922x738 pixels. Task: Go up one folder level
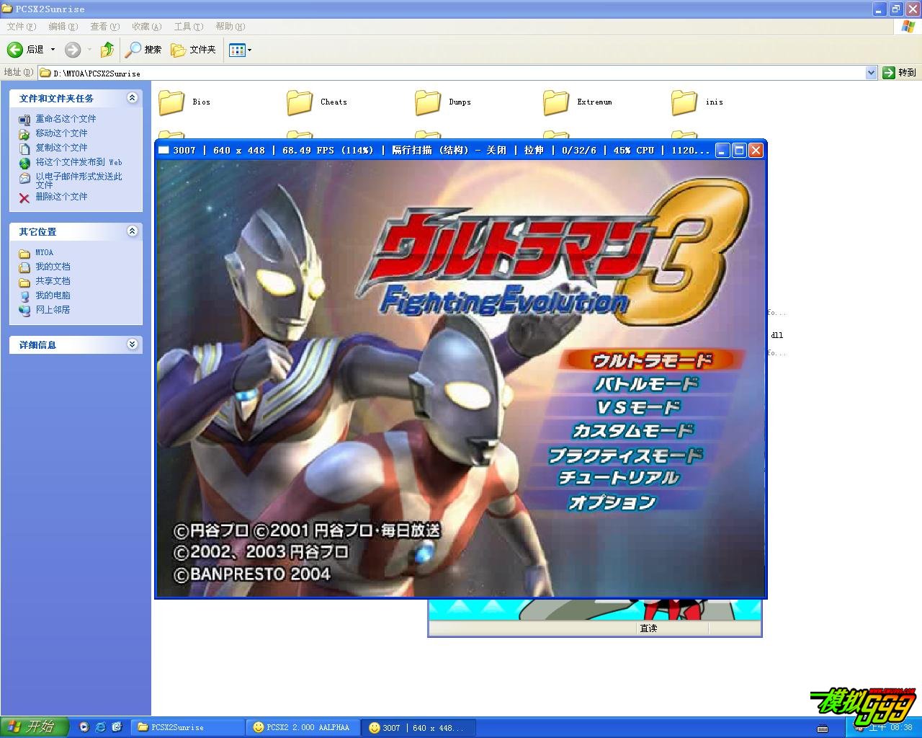[107, 50]
